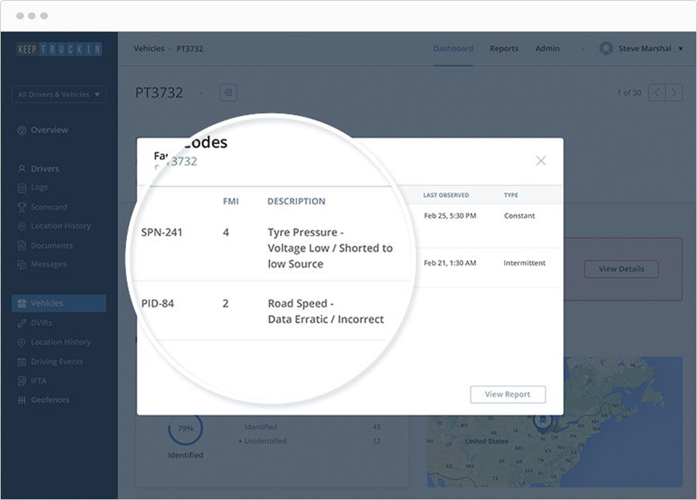Open Geofences in the sidebar
Viewport: 697px width, 500px height.
[x=50, y=400]
